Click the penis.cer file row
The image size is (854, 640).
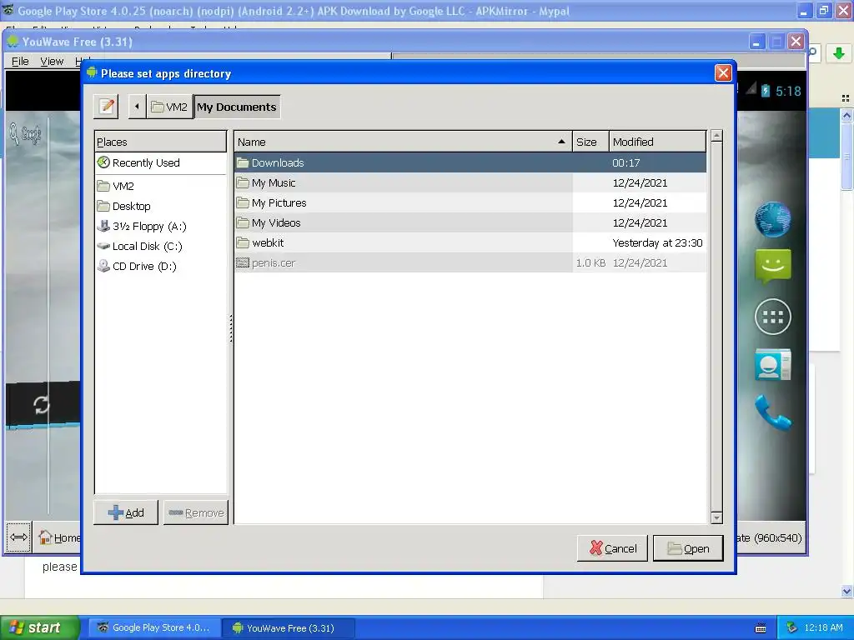[470, 262]
